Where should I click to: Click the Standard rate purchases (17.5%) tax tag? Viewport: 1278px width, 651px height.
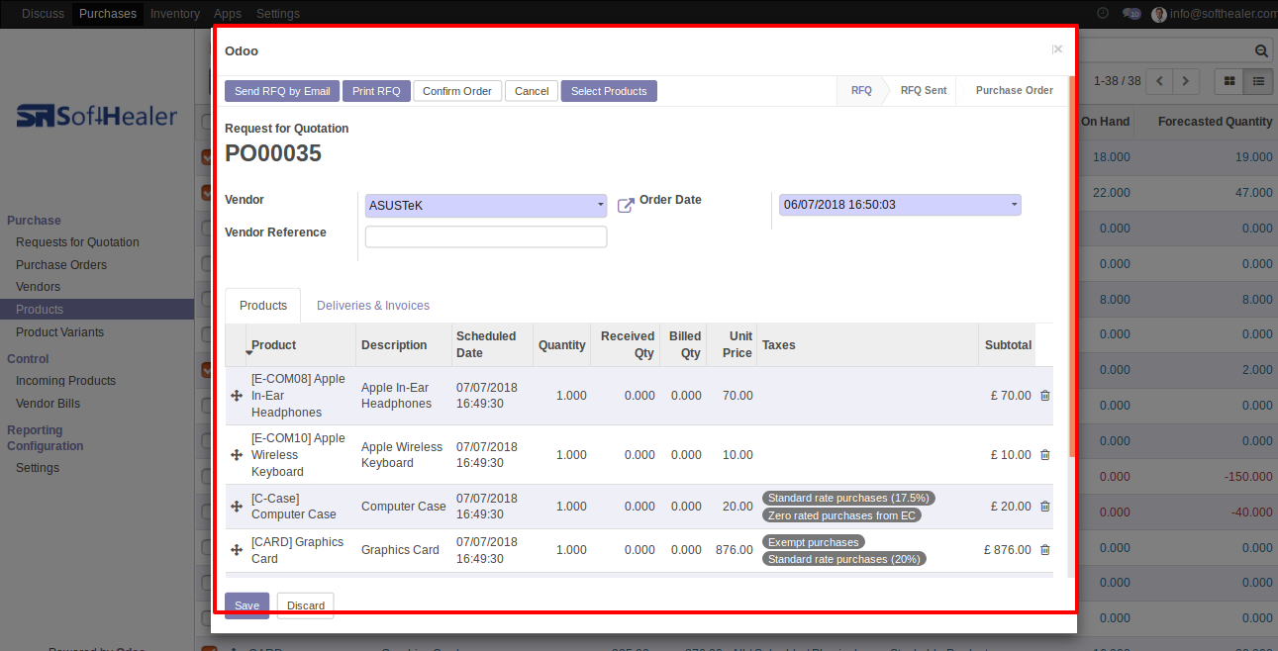[x=848, y=498]
